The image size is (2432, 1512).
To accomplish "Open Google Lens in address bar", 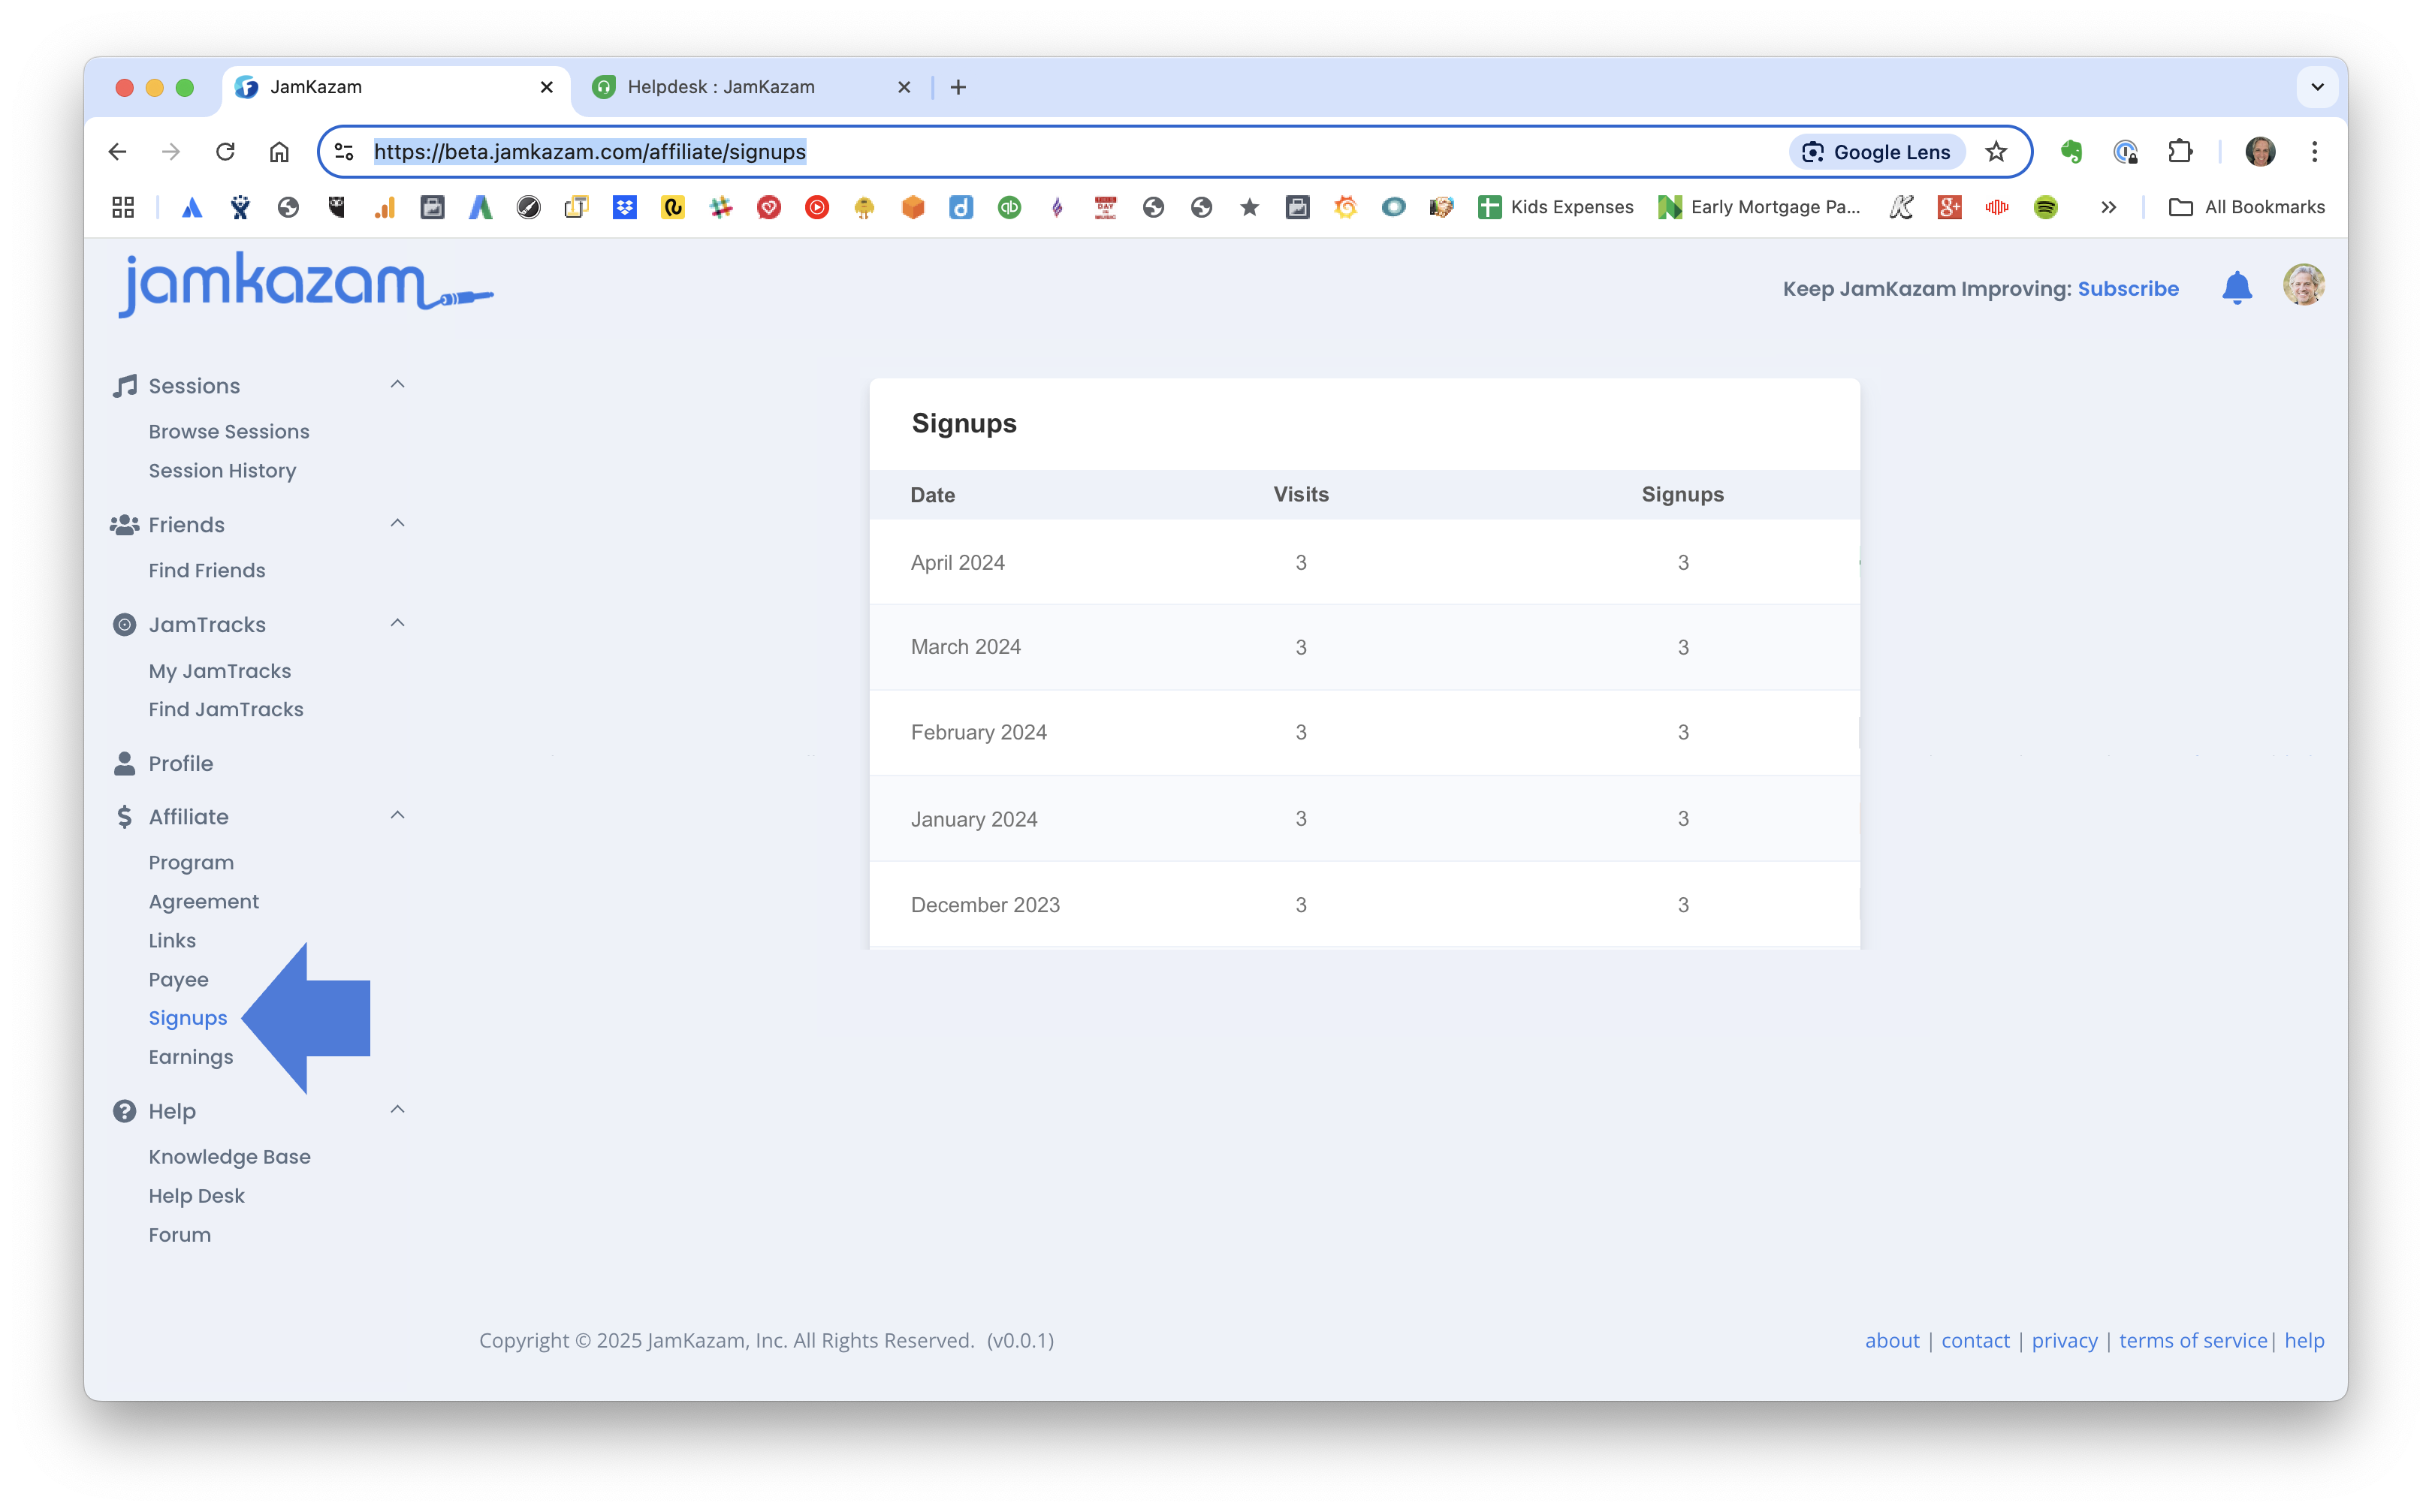I will (x=1878, y=152).
